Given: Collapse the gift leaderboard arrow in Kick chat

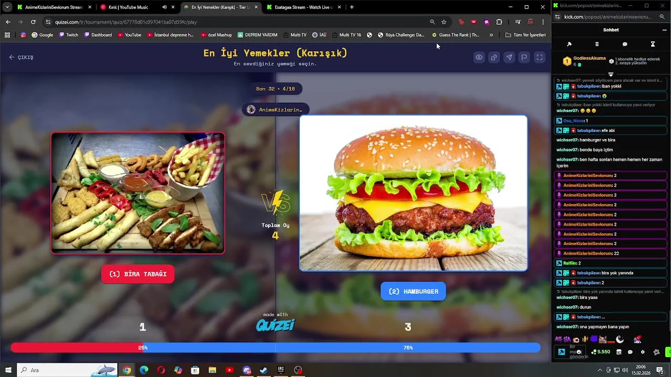Looking at the screenshot, I should [x=611, y=74].
